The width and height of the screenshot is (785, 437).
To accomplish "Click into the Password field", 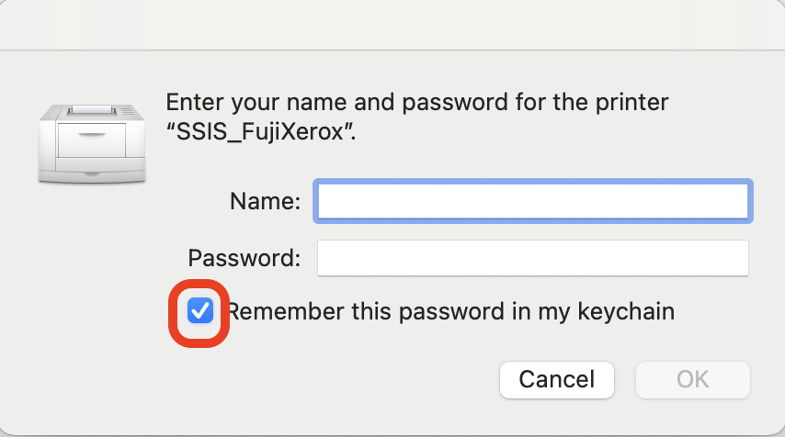I will click(x=533, y=258).
